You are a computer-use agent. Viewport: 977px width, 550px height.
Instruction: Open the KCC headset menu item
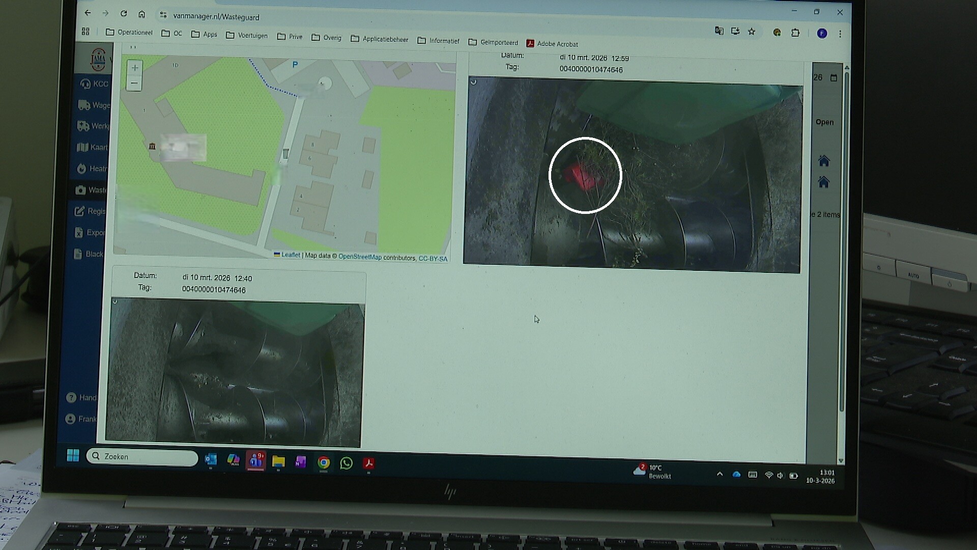[x=95, y=84]
